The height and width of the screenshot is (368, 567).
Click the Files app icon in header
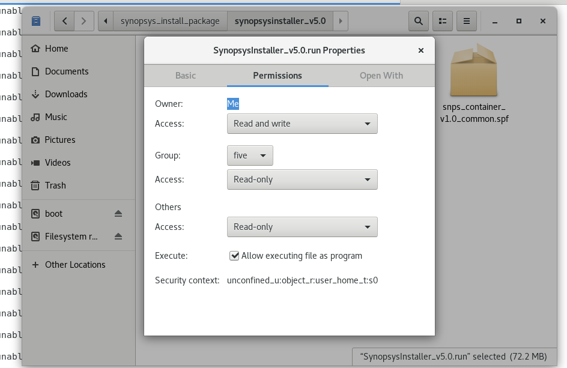[x=36, y=21]
